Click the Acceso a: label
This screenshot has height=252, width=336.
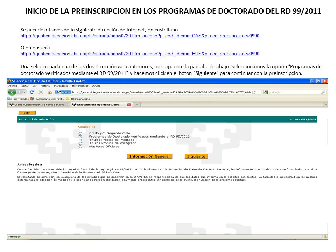pos(86,127)
